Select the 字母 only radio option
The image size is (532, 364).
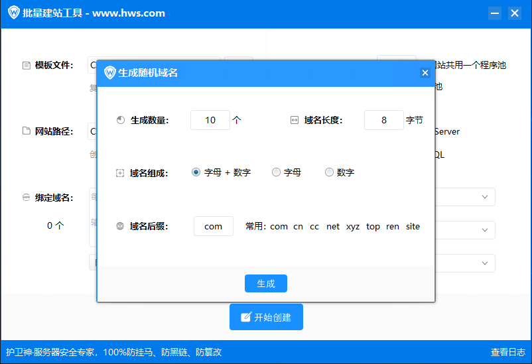pyautogui.click(x=277, y=172)
